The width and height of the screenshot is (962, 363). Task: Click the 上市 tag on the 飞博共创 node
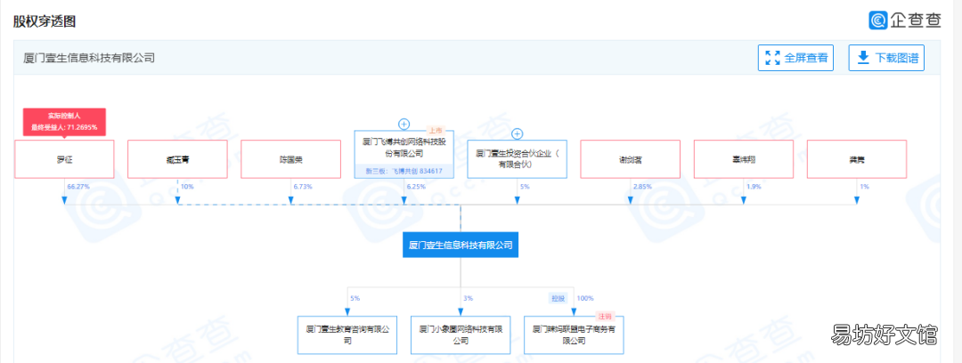(x=436, y=130)
